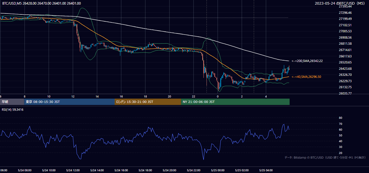Viewport: 369px width, 173px height.
Task: Click hour tick 12 under the price chart
Action: tap(73, 96)
